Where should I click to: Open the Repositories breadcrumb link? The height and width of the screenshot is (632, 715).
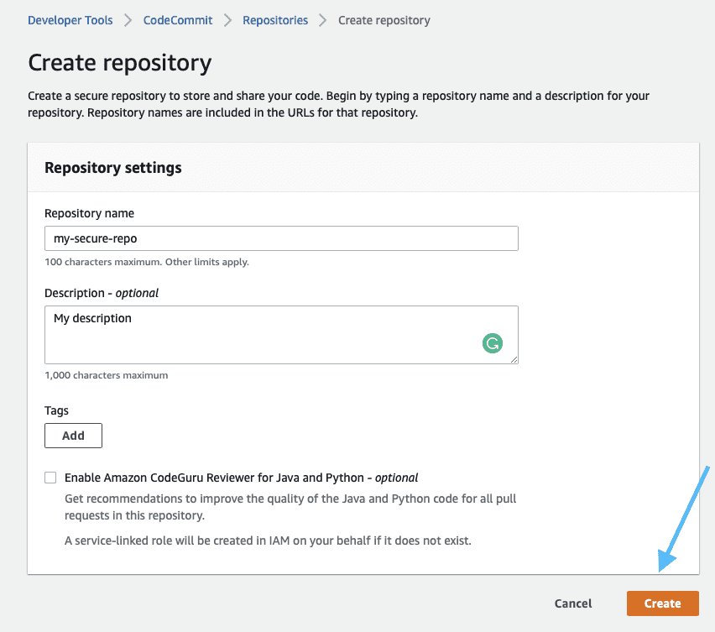click(x=275, y=20)
